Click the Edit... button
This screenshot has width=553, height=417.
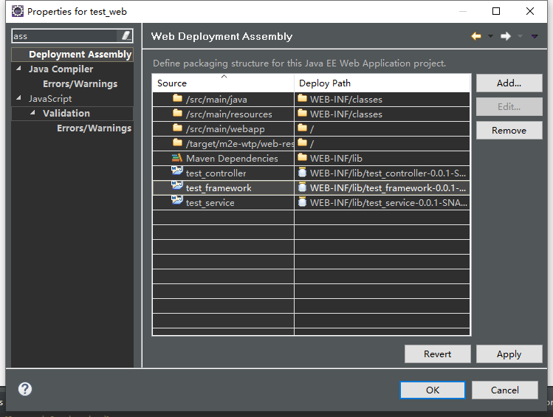[509, 107]
